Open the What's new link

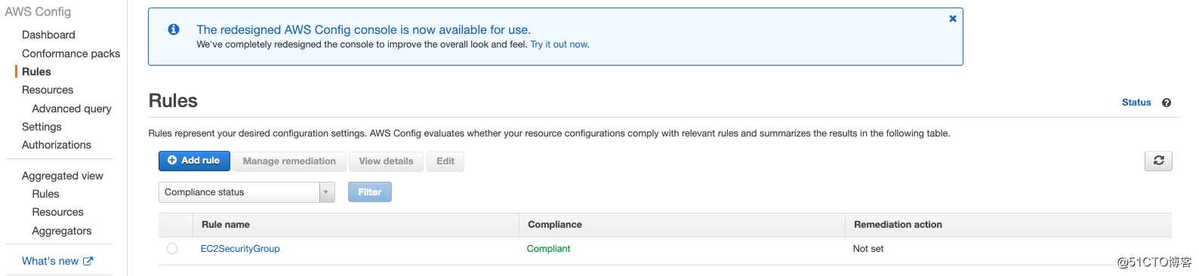[50, 261]
